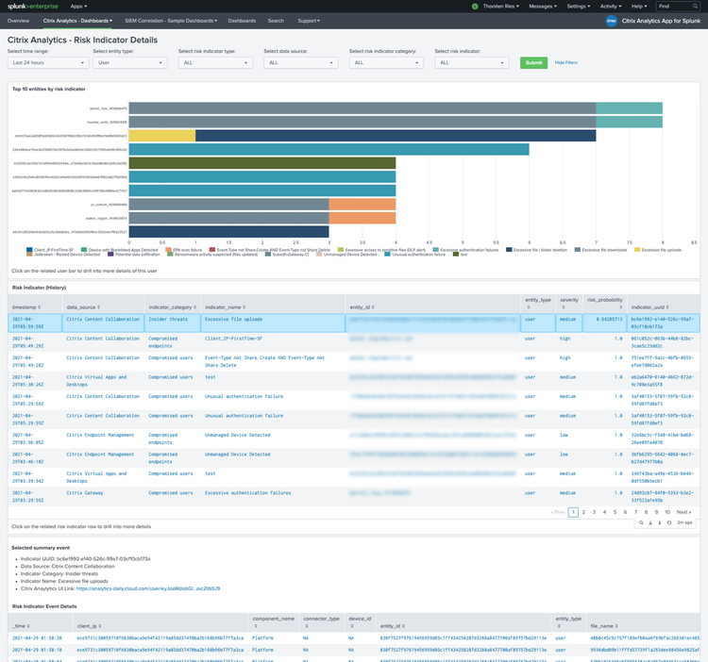Go to page 10 of history table
This screenshot has height=662, width=708.
pyautogui.click(x=667, y=512)
